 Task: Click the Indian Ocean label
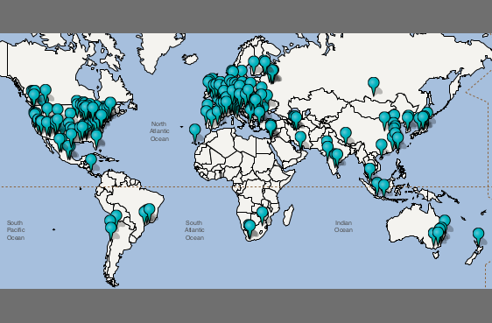(x=343, y=227)
